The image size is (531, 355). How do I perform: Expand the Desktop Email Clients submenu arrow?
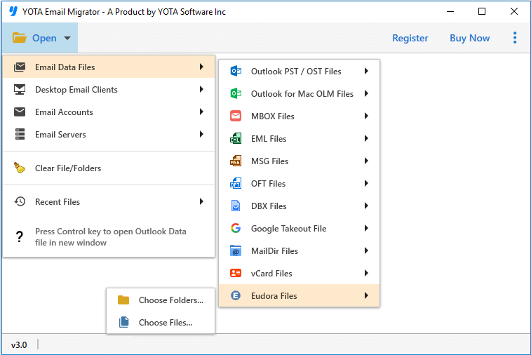tap(201, 89)
